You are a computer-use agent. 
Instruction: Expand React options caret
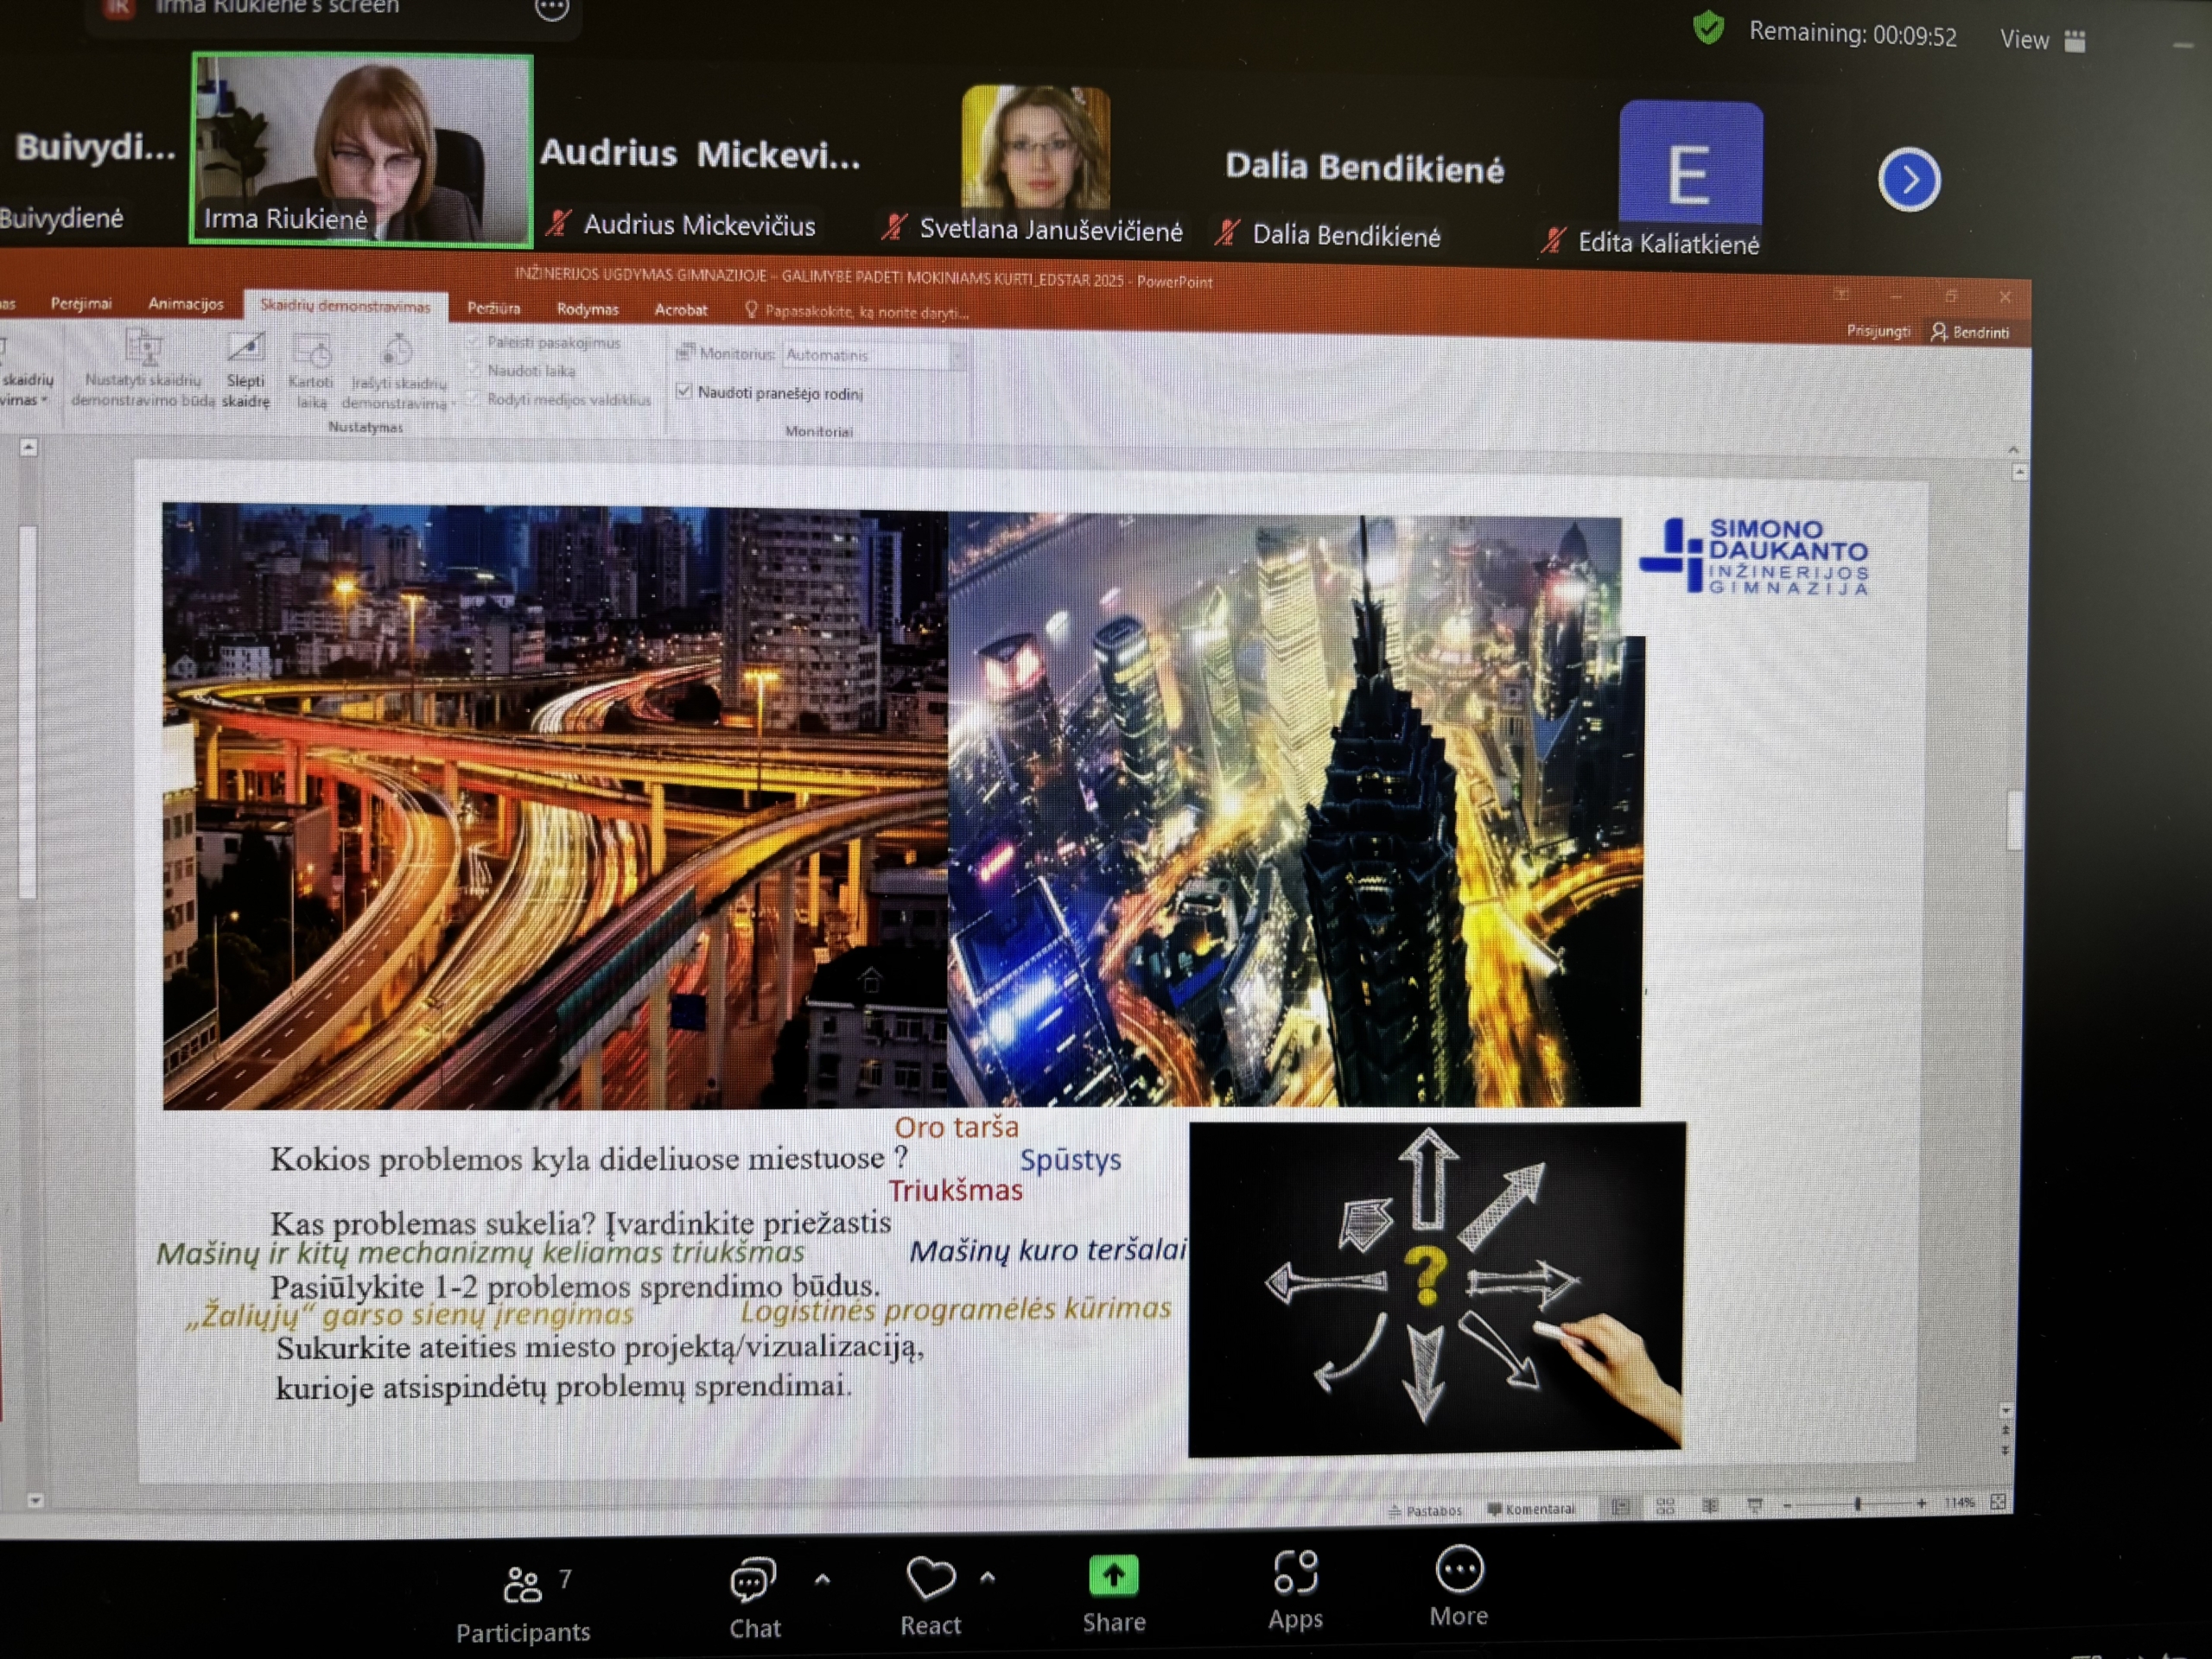coord(987,1578)
